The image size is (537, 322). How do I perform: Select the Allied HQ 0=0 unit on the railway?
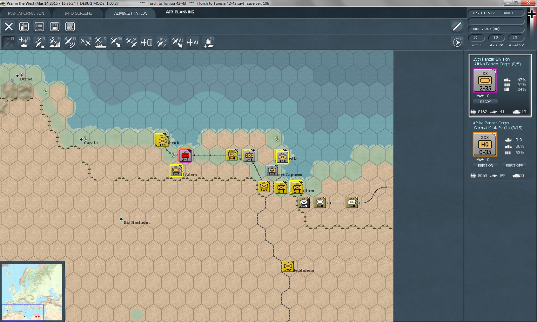coord(352,203)
